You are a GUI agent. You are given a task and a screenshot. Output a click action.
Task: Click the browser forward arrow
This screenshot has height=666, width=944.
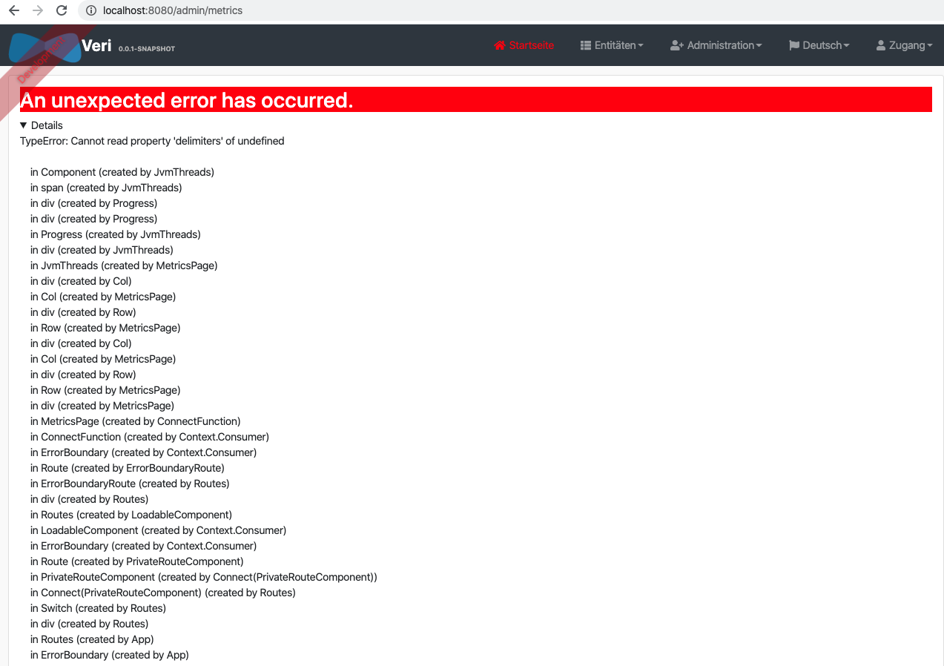point(38,10)
